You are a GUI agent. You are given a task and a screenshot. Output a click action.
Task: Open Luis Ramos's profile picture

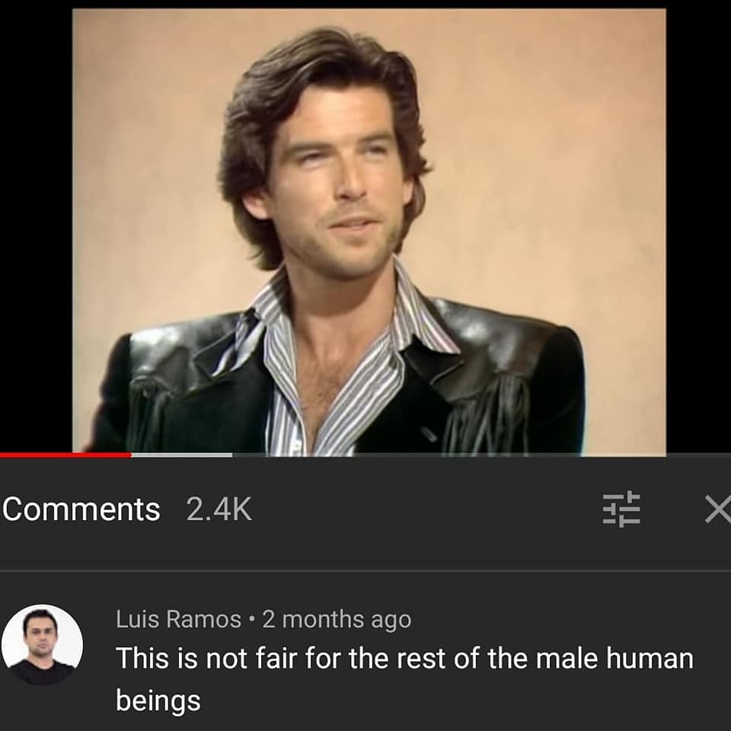click(42, 645)
